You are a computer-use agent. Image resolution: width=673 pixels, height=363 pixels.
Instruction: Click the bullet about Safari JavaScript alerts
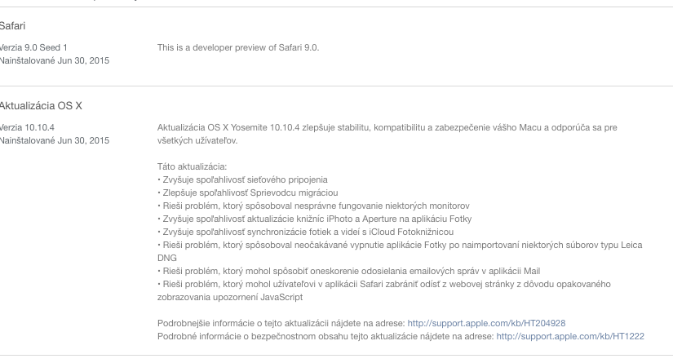383,284
